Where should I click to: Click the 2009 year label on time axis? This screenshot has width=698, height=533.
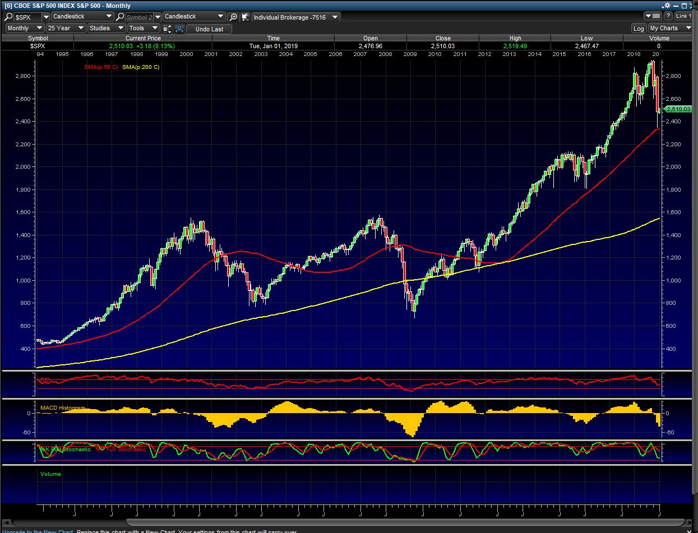click(x=410, y=54)
